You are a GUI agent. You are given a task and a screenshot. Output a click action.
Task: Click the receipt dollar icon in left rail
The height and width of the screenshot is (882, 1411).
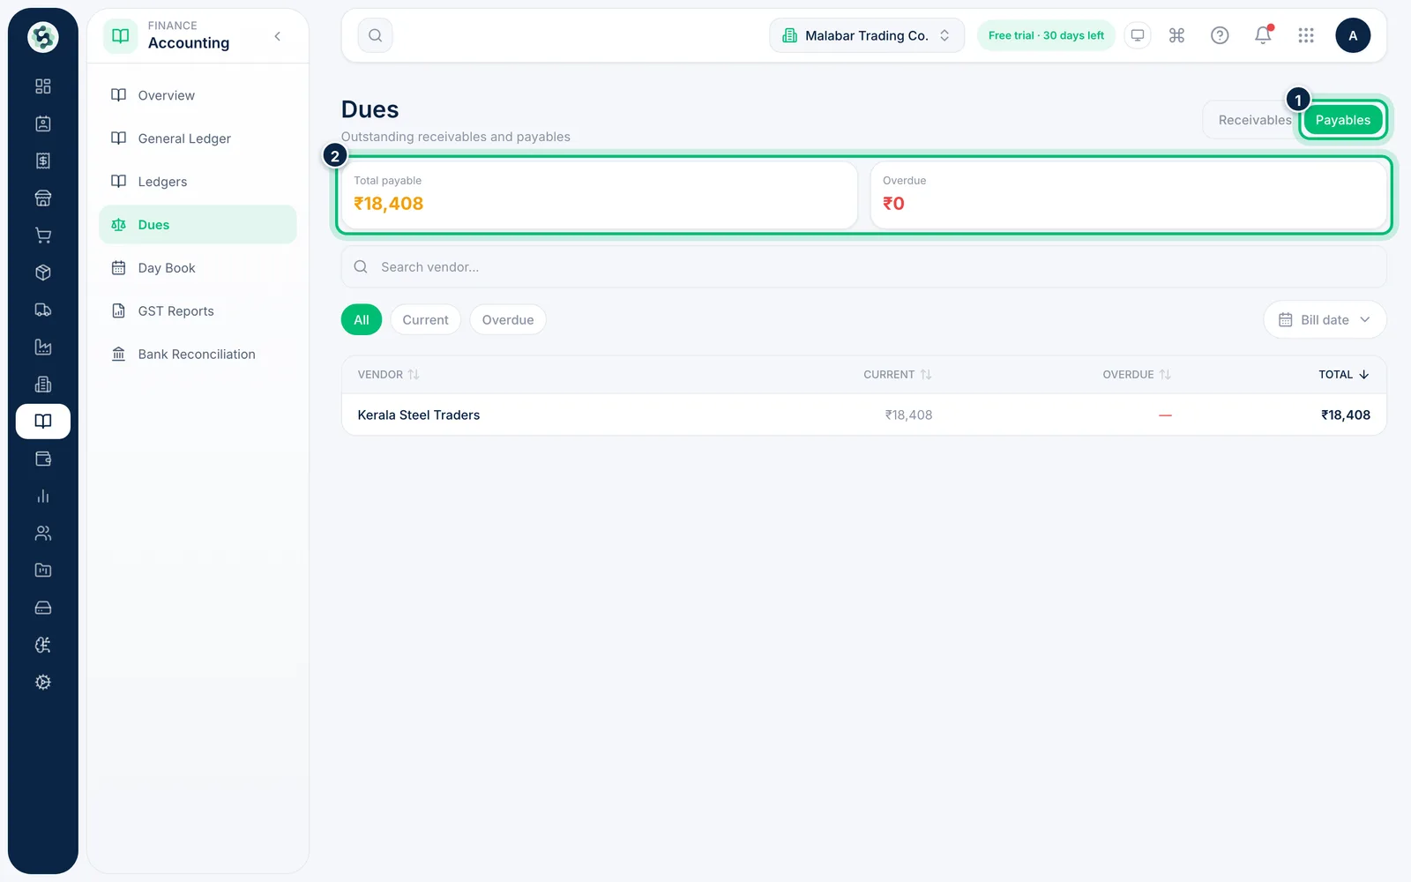coord(42,161)
